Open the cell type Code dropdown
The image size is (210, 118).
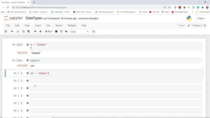(79, 32)
